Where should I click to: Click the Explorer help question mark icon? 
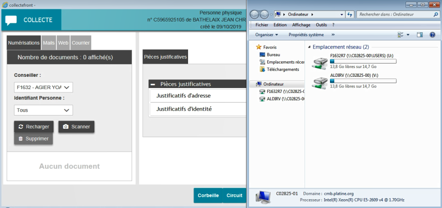(433, 35)
